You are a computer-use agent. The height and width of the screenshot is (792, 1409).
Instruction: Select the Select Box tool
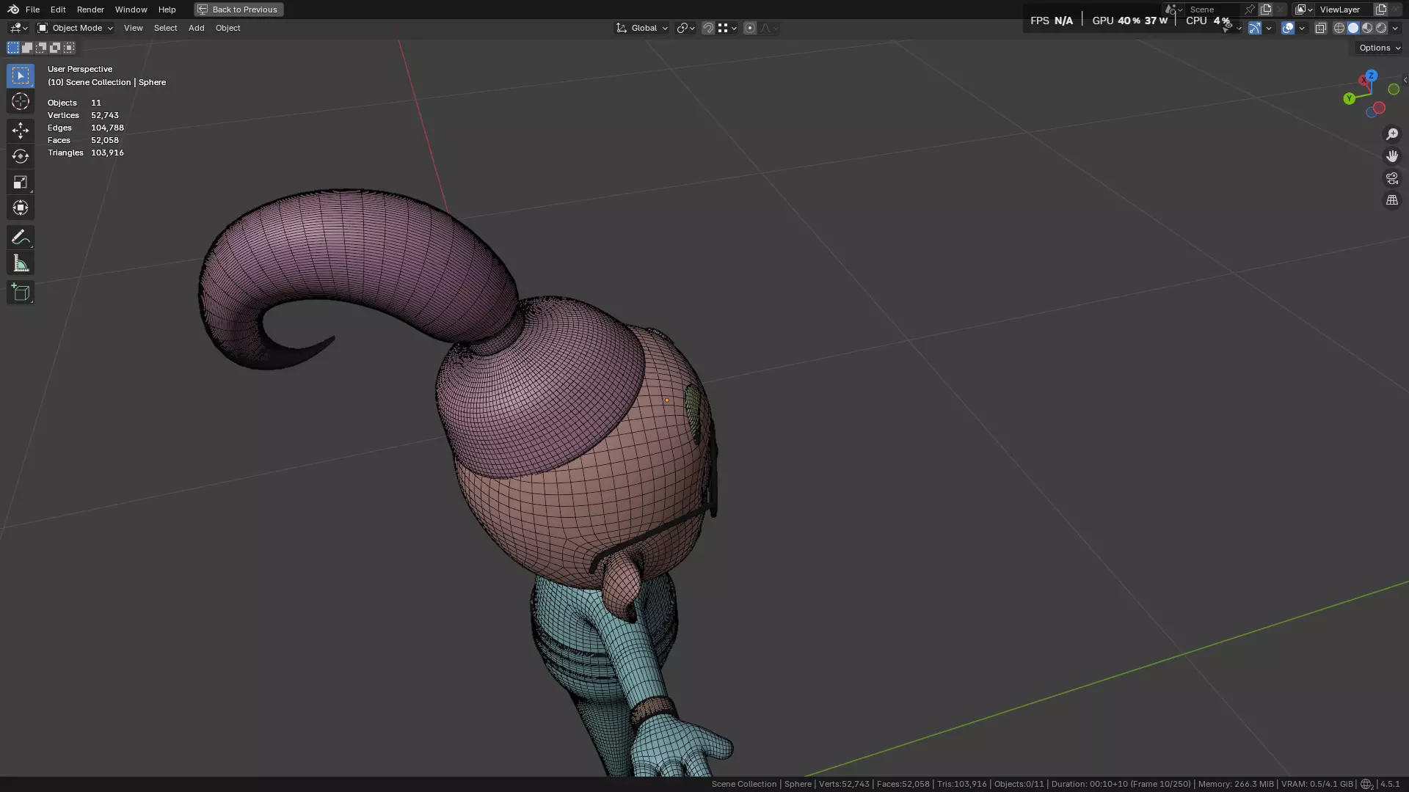coord(21,76)
